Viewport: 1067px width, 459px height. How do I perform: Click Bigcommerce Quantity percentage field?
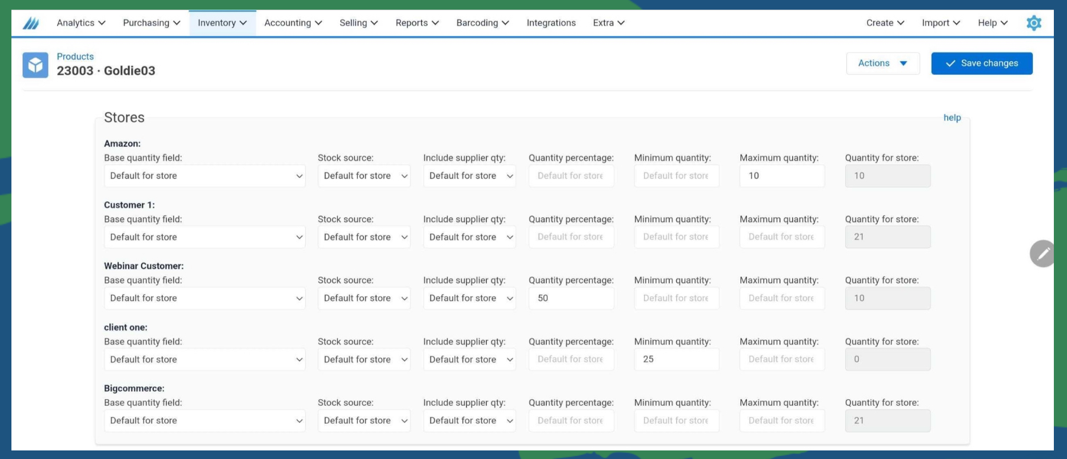coord(572,421)
